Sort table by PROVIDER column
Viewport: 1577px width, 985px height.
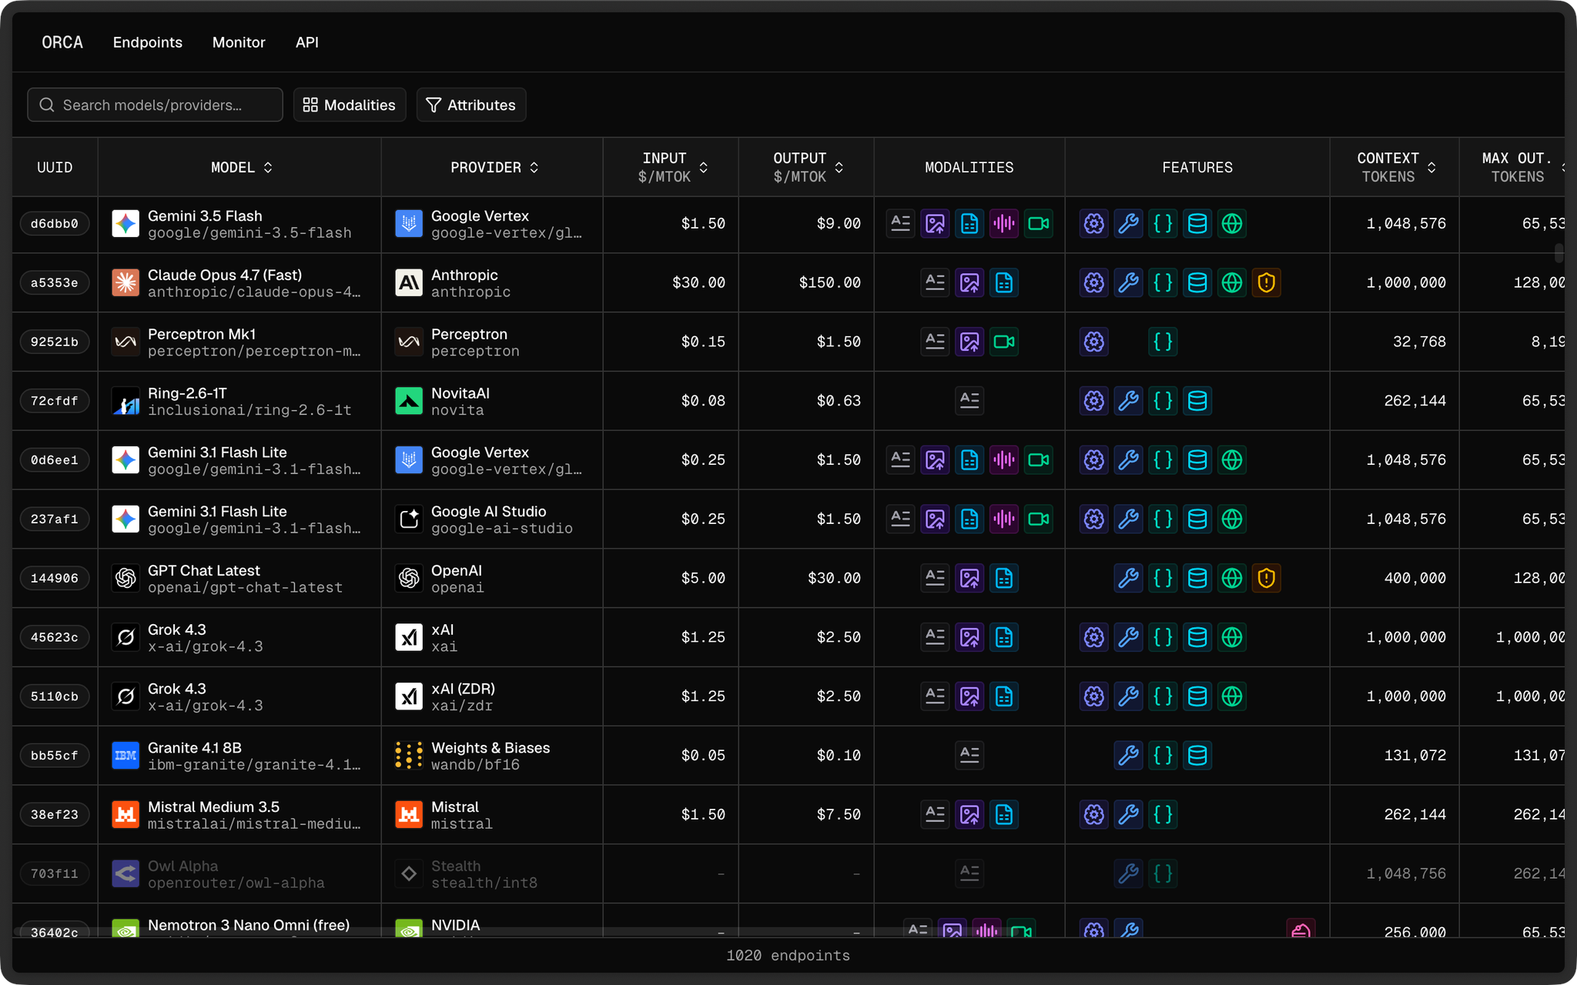coord(494,167)
